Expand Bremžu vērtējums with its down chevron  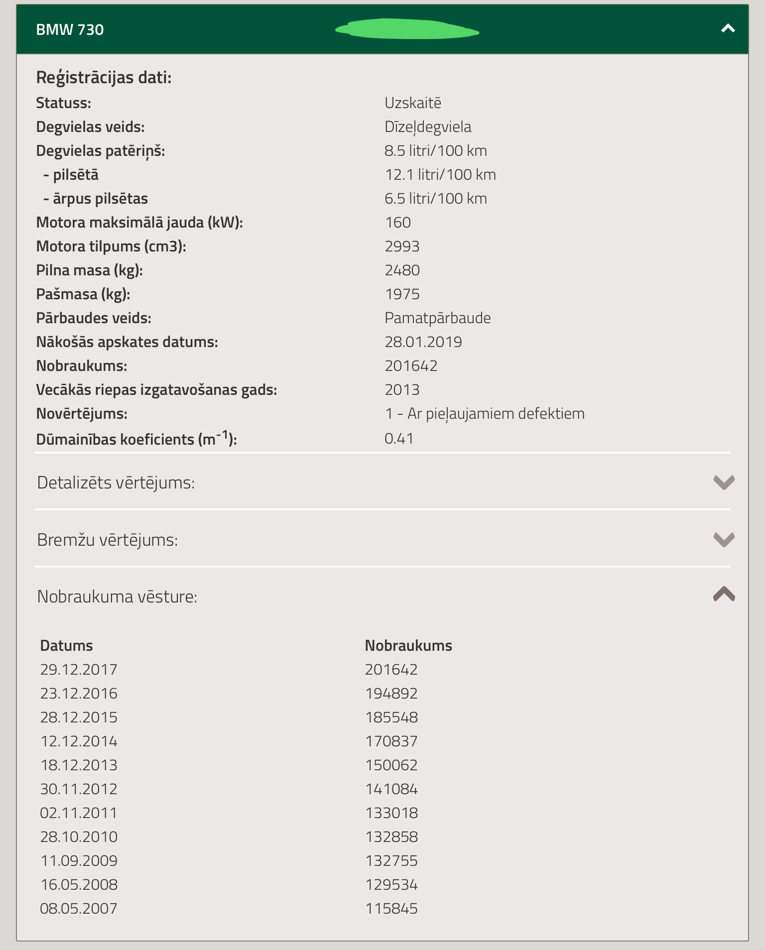pos(724,539)
